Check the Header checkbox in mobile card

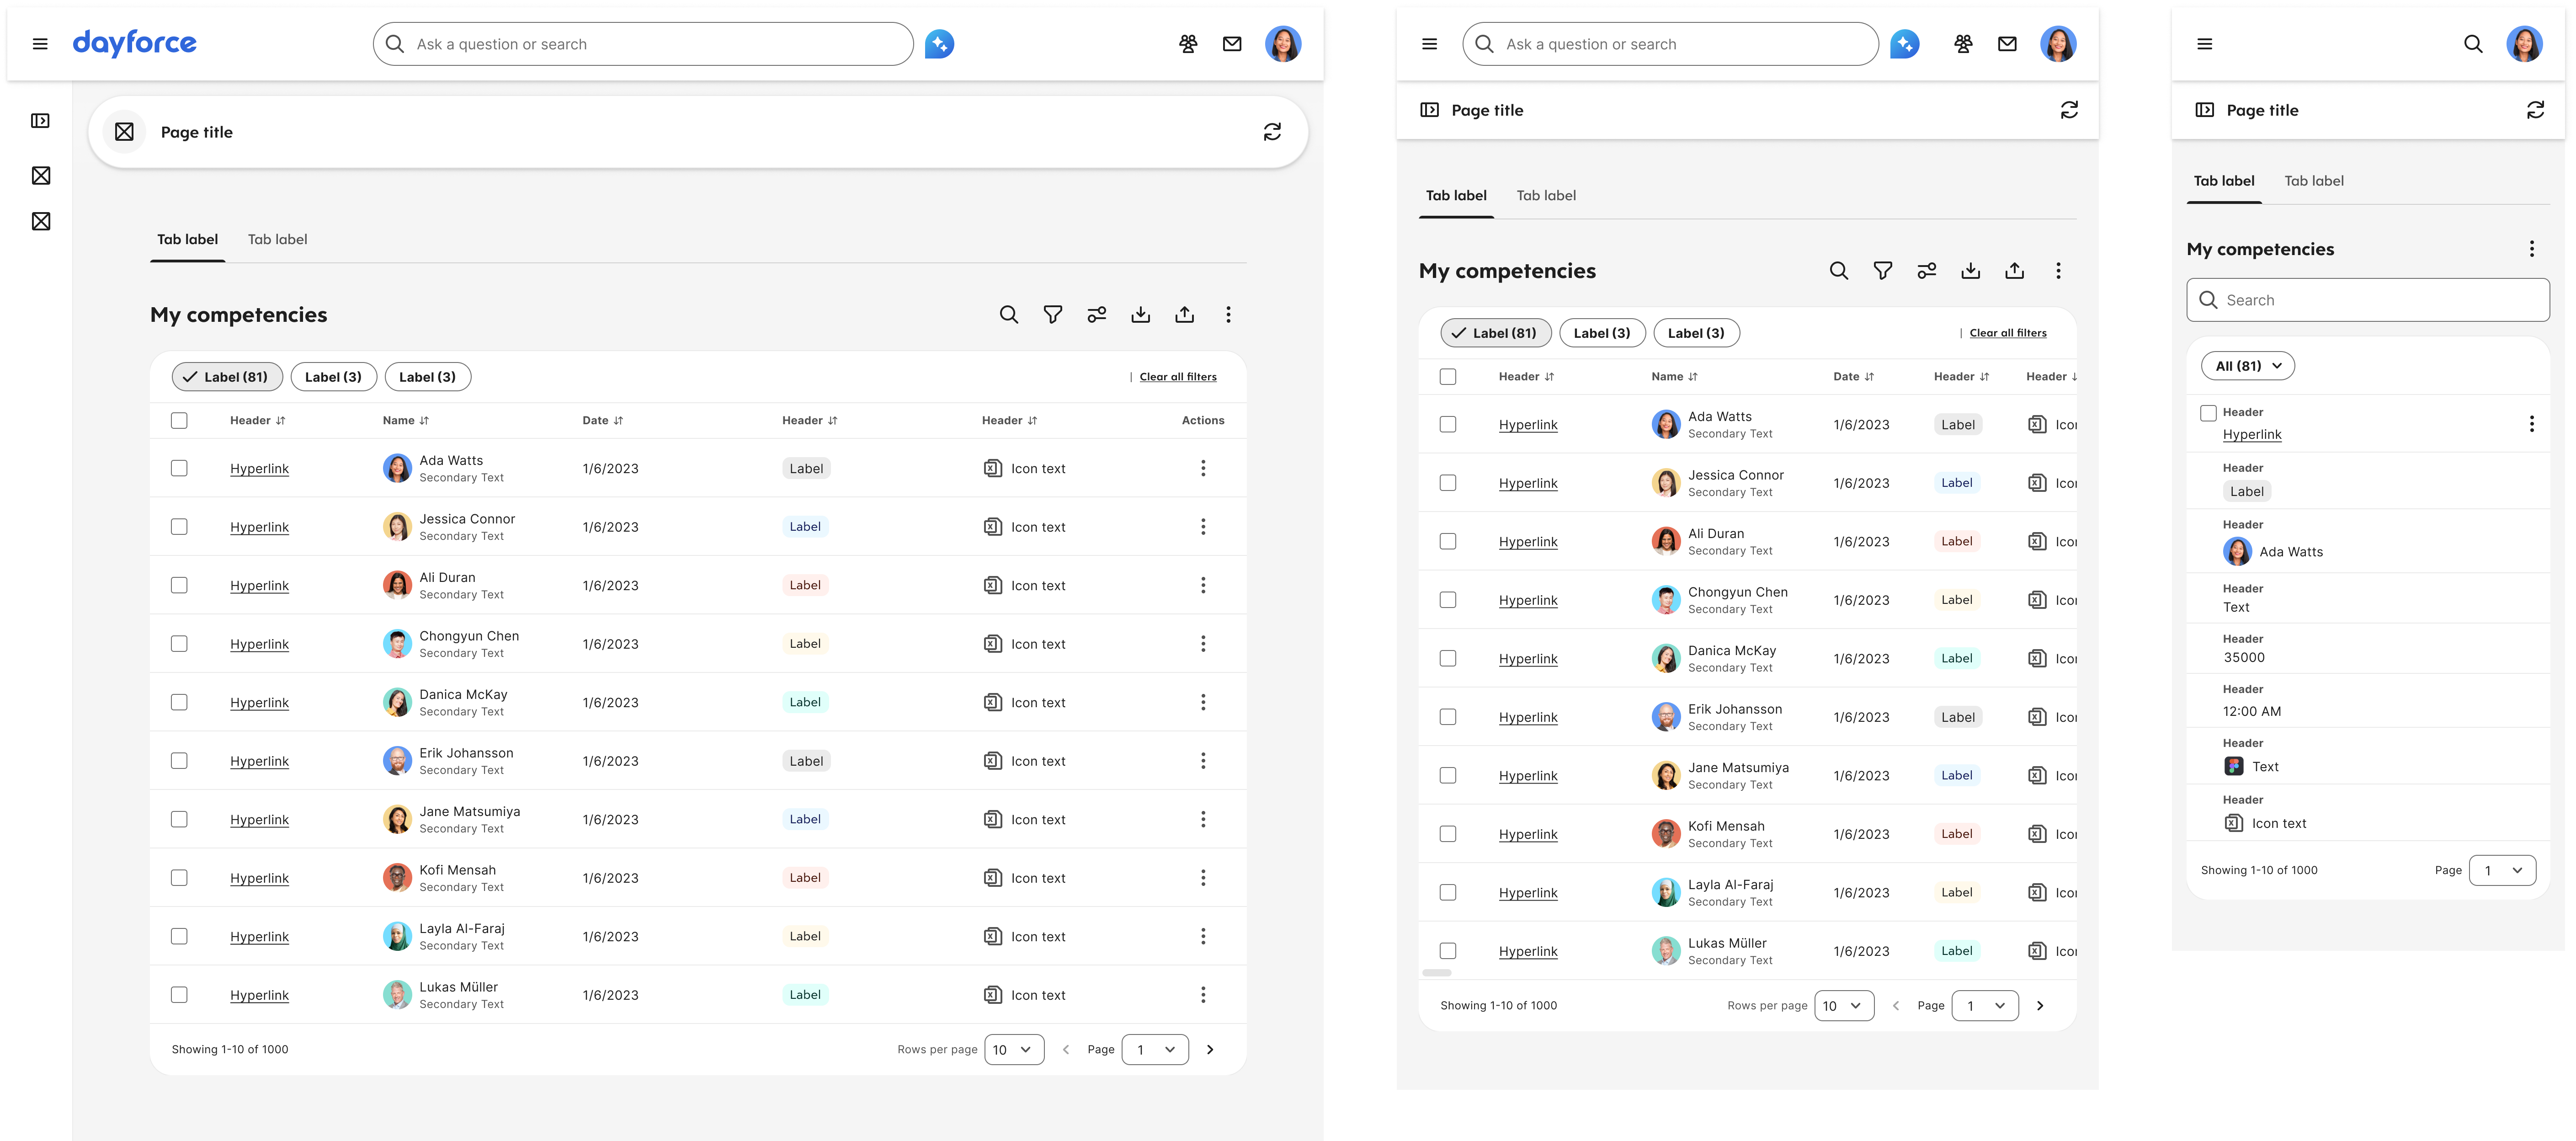point(2208,413)
